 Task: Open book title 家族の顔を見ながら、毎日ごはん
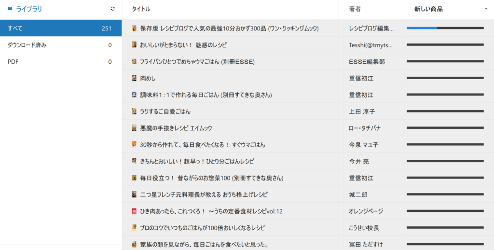(204, 245)
